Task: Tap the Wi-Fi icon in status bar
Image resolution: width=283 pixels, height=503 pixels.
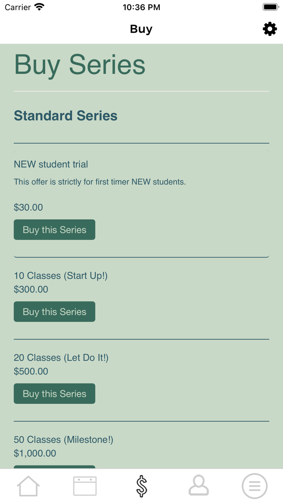Action: pyautogui.click(x=39, y=7)
